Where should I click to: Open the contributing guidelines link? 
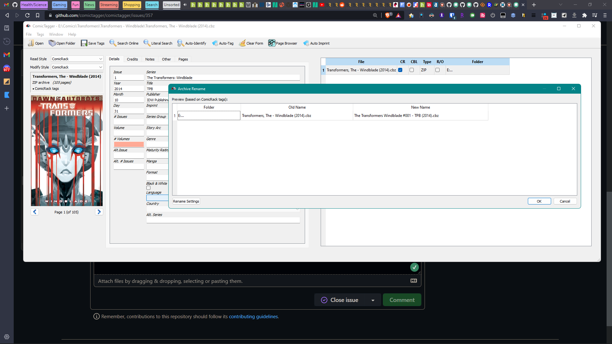[x=253, y=316]
